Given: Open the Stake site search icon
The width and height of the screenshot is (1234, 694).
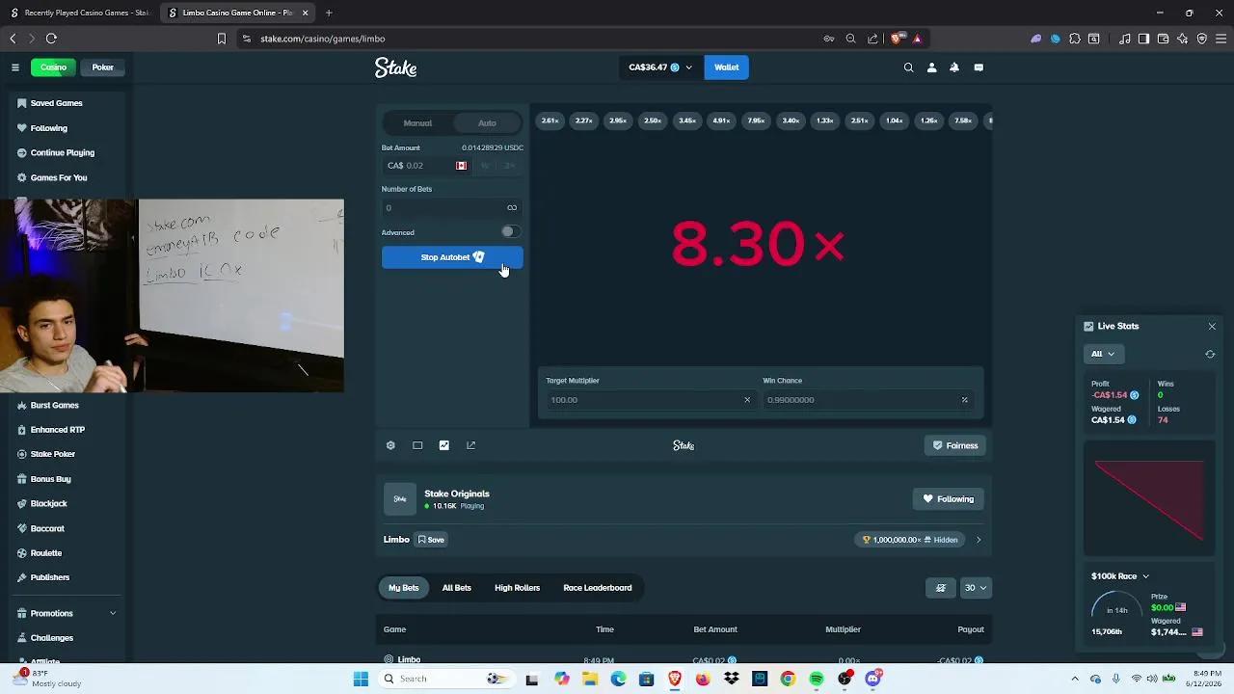Looking at the screenshot, I should click(908, 67).
